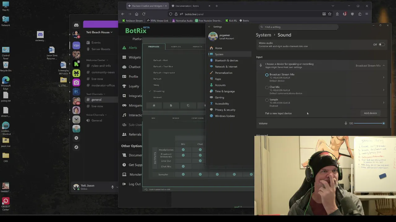Viewport: 396px width, 222px height.
Task: Go back in the Settings window
Action: point(209,27)
